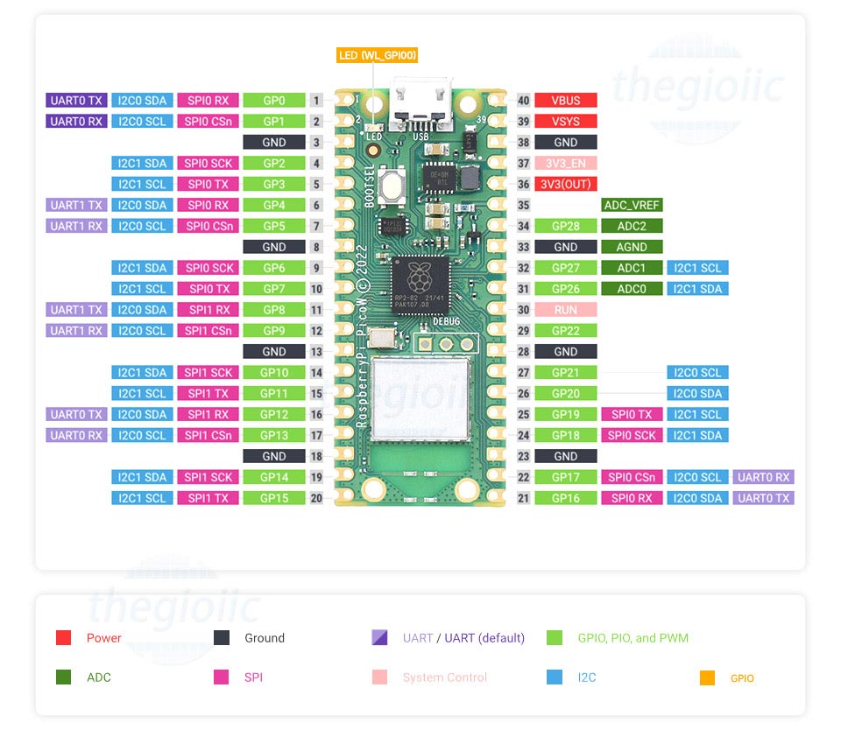841x730 pixels.
Task: Select the ADC1 label next to GP27
Action: (632, 268)
